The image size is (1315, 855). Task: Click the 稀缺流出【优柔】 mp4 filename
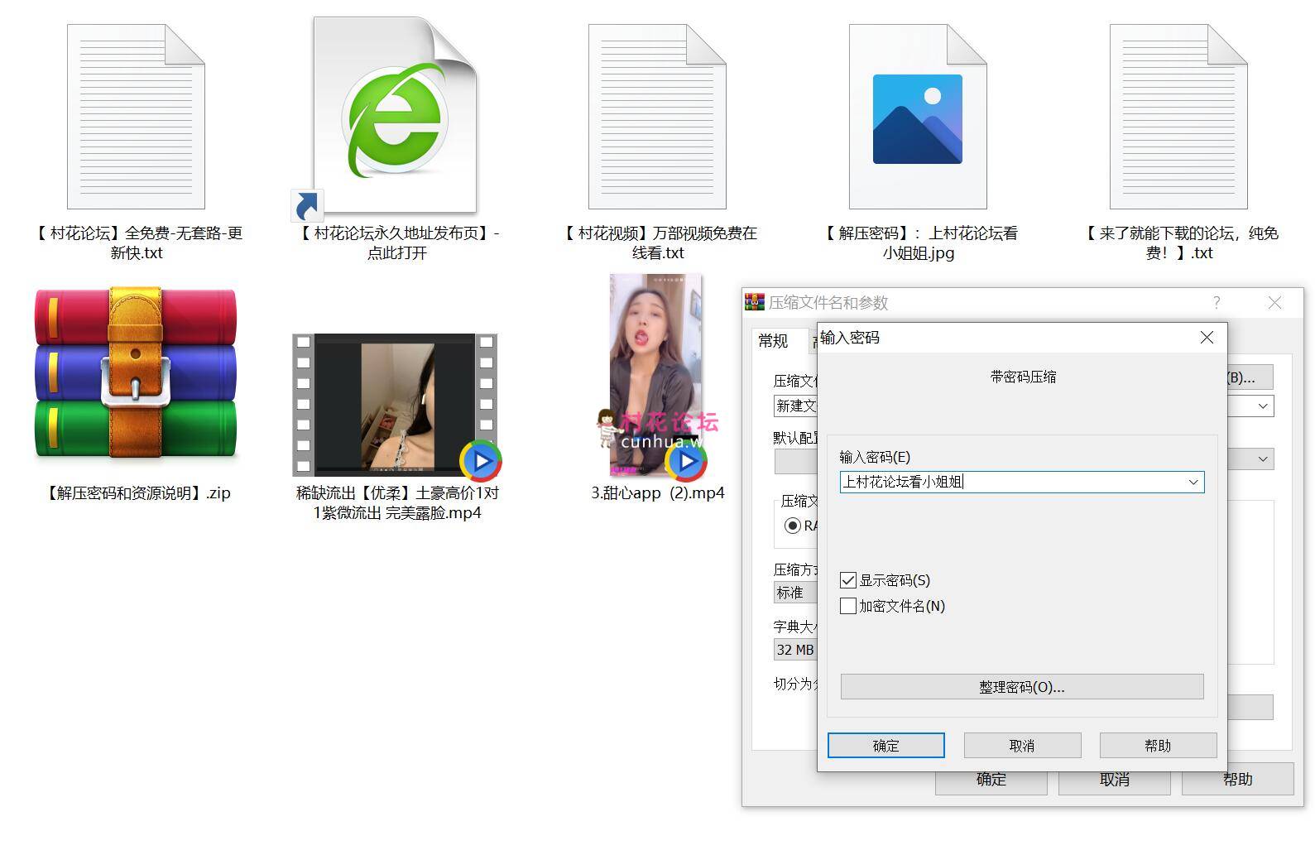[x=397, y=503]
